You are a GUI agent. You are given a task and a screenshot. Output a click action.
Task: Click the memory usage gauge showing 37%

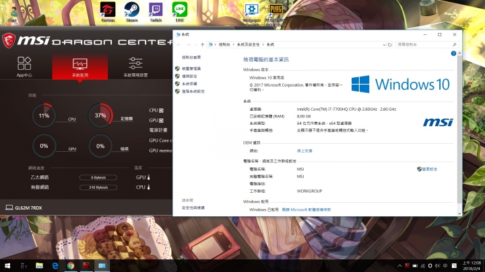click(x=100, y=116)
